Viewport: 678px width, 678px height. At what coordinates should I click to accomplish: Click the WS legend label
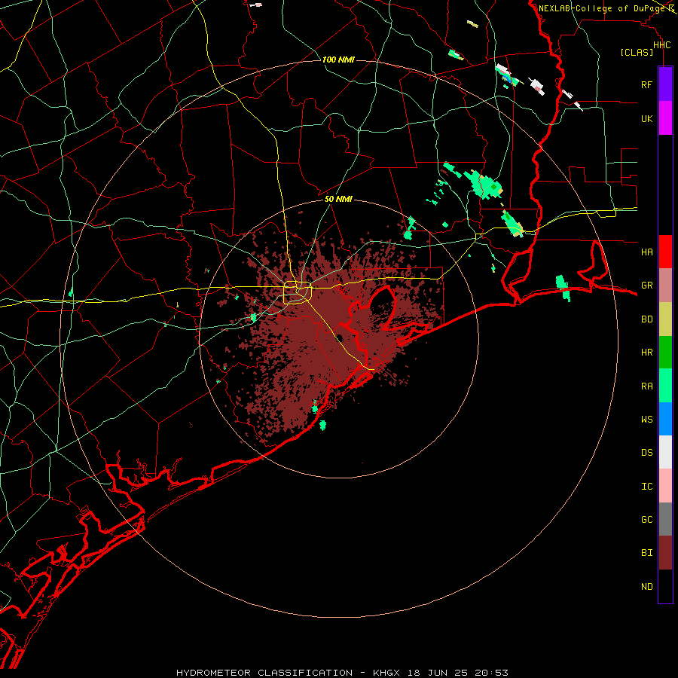647,419
